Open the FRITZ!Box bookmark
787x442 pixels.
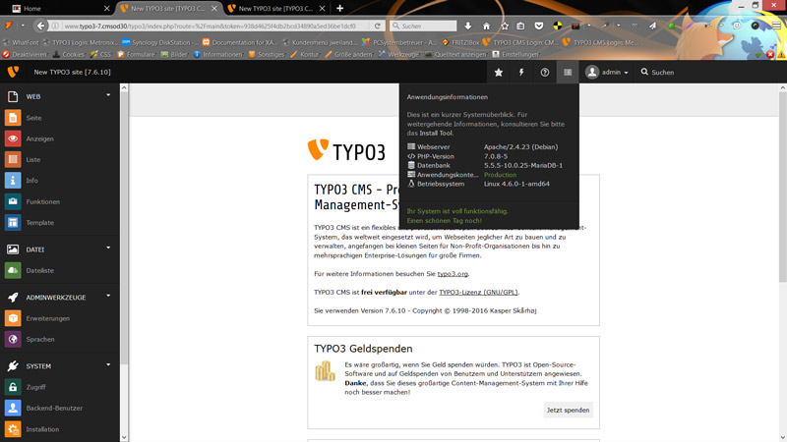pos(460,42)
